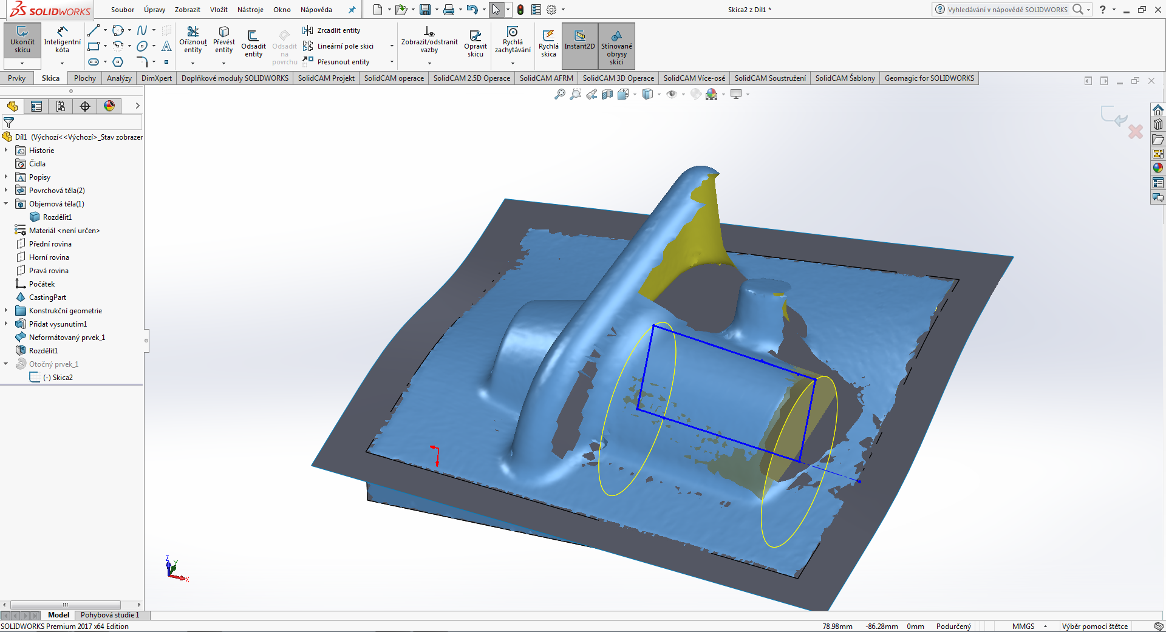Click the Rychlá skica tool

[548, 42]
